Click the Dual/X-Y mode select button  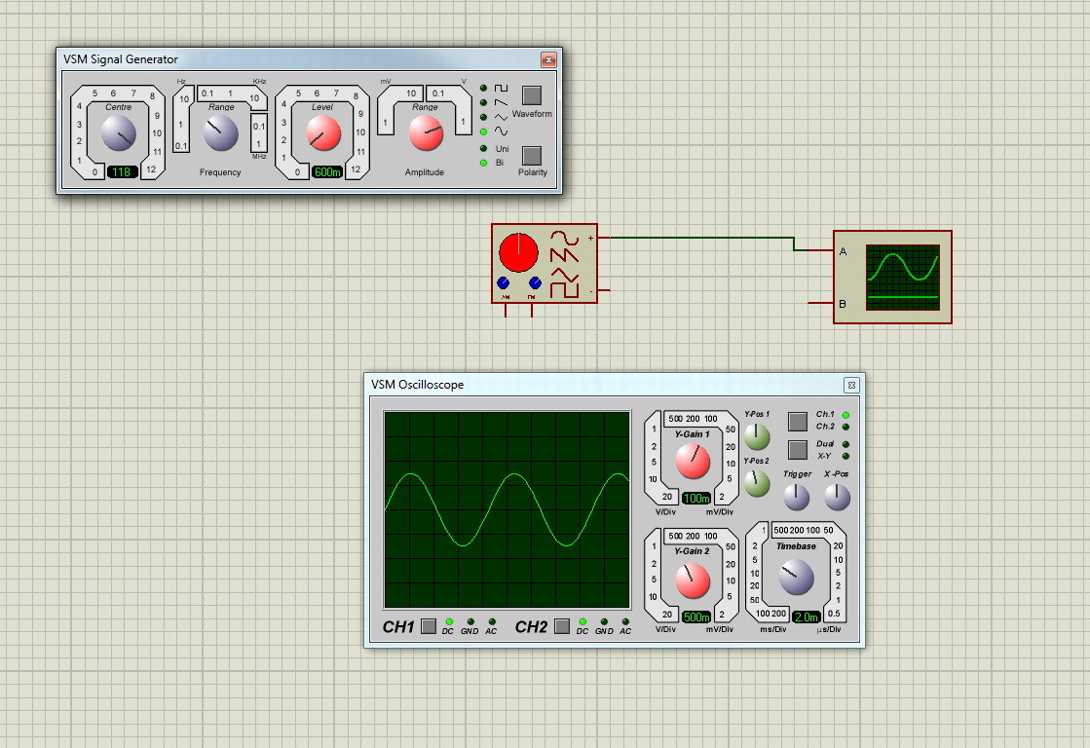(x=798, y=450)
